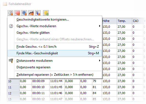This screenshot has height=104, width=146.
Task: Click the Höhe cell 133,0 in row 11
Action: tap(109, 87)
